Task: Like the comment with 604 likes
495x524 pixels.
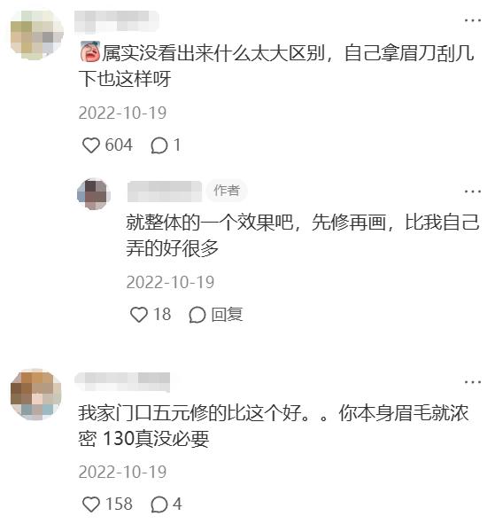Action: pos(91,145)
